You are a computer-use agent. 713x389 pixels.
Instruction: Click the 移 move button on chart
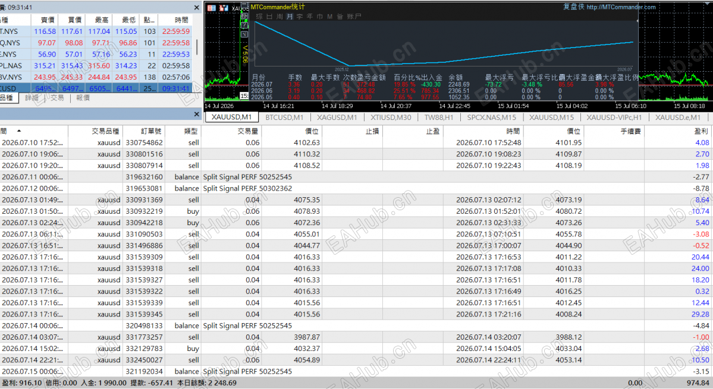[244, 16]
